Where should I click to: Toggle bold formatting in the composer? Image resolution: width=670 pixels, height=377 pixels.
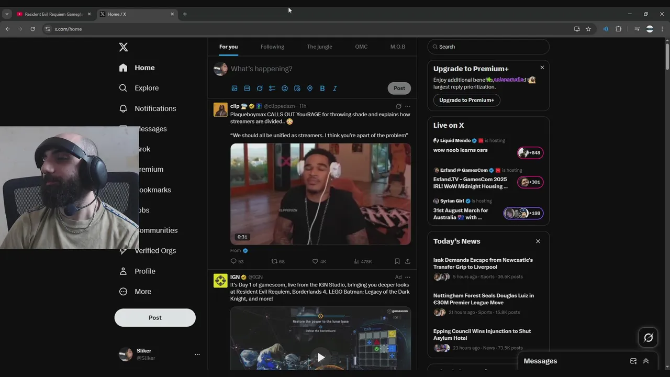[x=322, y=88]
